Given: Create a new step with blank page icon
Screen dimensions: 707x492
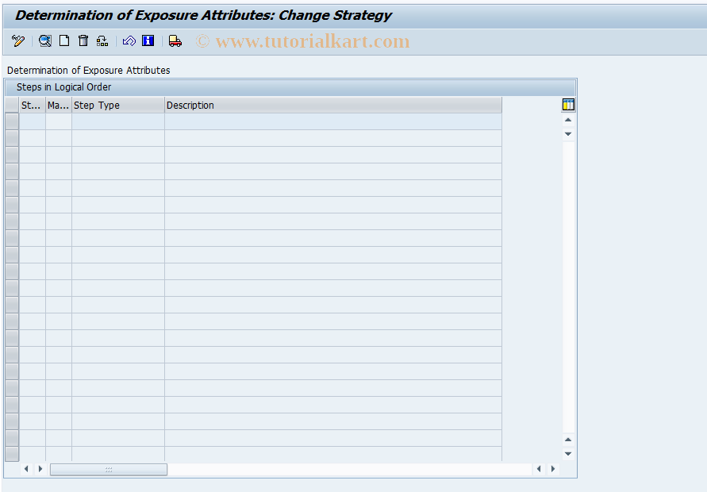Looking at the screenshot, I should click(64, 41).
